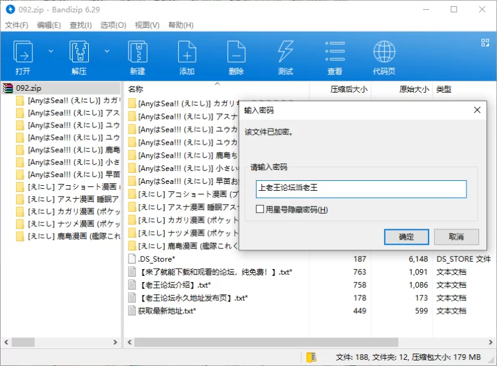Viewport: 497px width, 366px height.
Task: Maximize the Bandizip window
Action: [454, 9]
